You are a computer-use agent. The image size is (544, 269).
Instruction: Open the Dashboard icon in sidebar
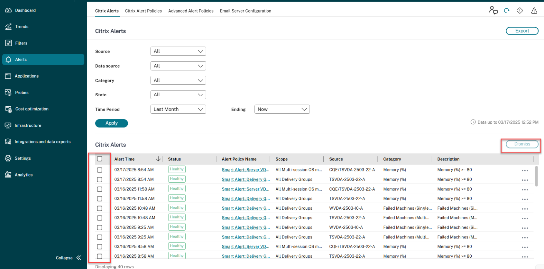(8, 10)
